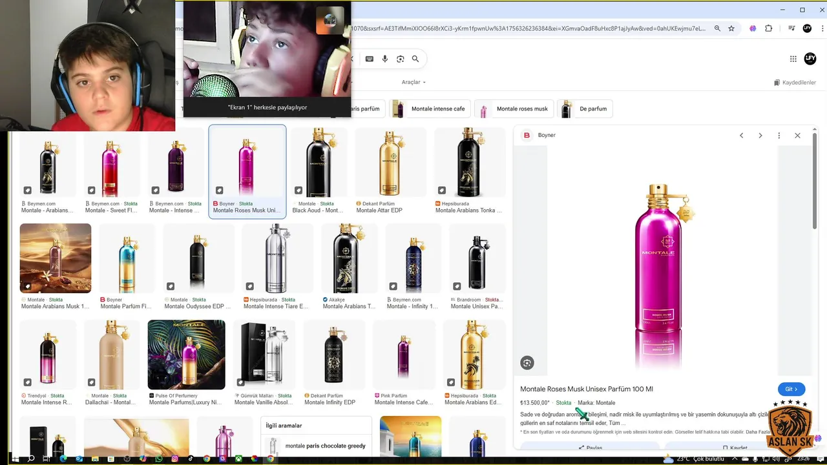Submit search using the magnifier icon

pos(415,59)
